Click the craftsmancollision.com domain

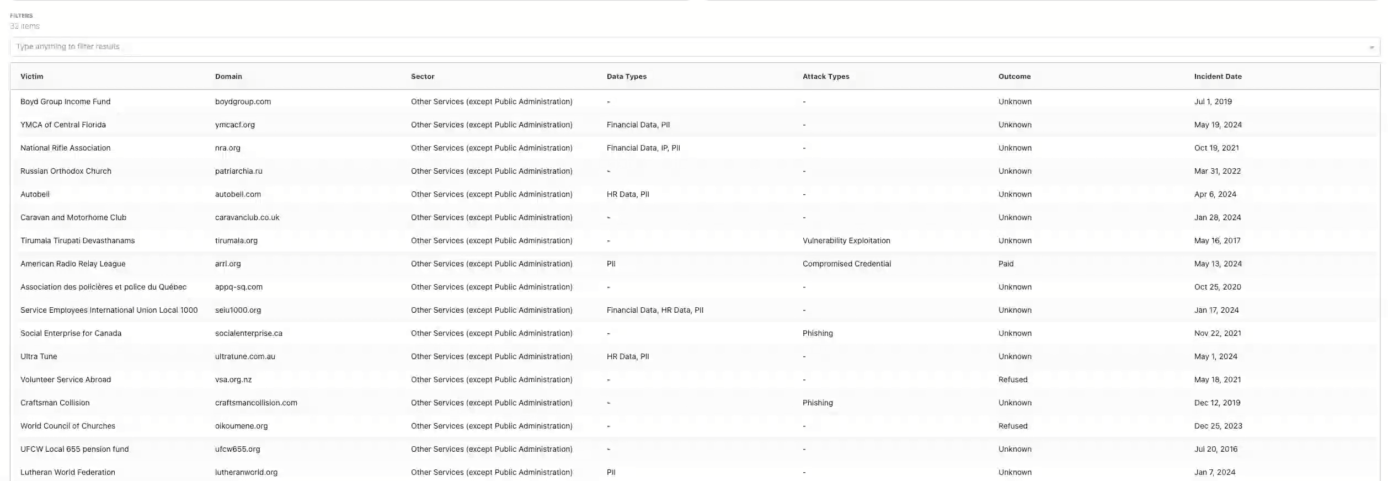[x=257, y=403]
